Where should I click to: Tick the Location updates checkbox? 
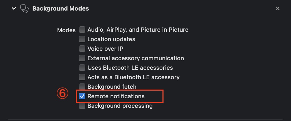(82, 39)
